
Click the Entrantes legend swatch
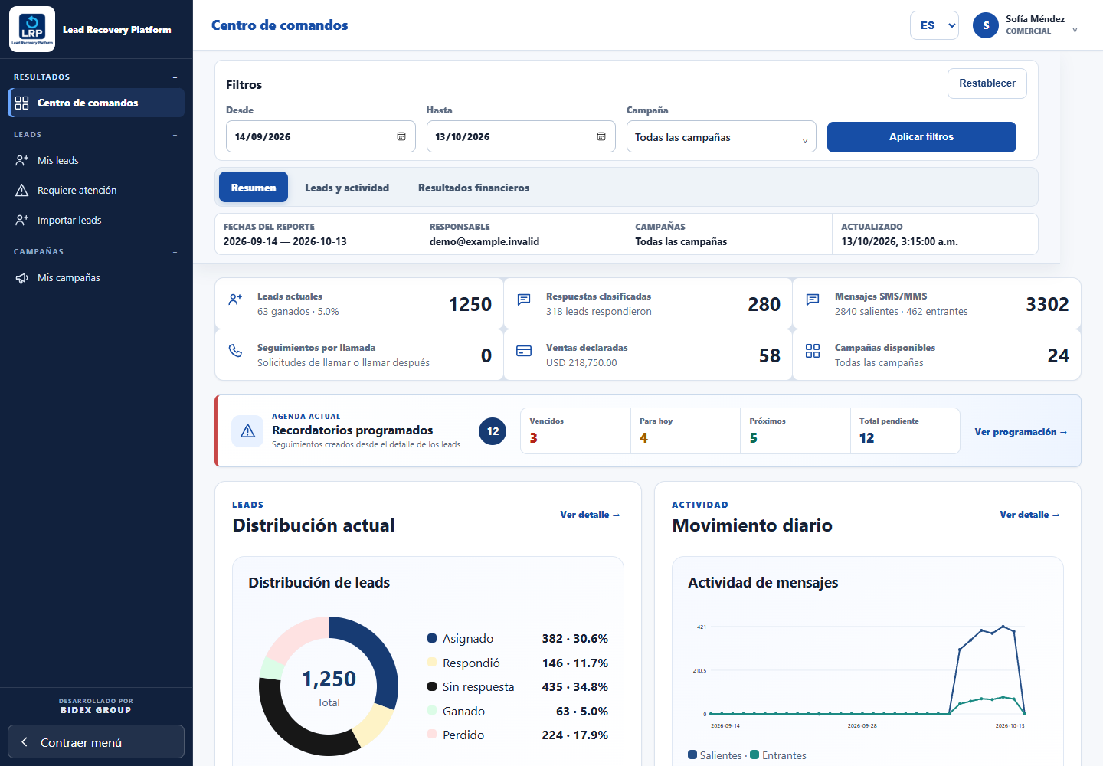click(x=754, y=755)
